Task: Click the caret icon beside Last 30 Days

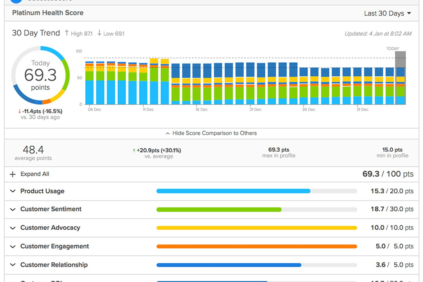Action: [x=409, y=13]
